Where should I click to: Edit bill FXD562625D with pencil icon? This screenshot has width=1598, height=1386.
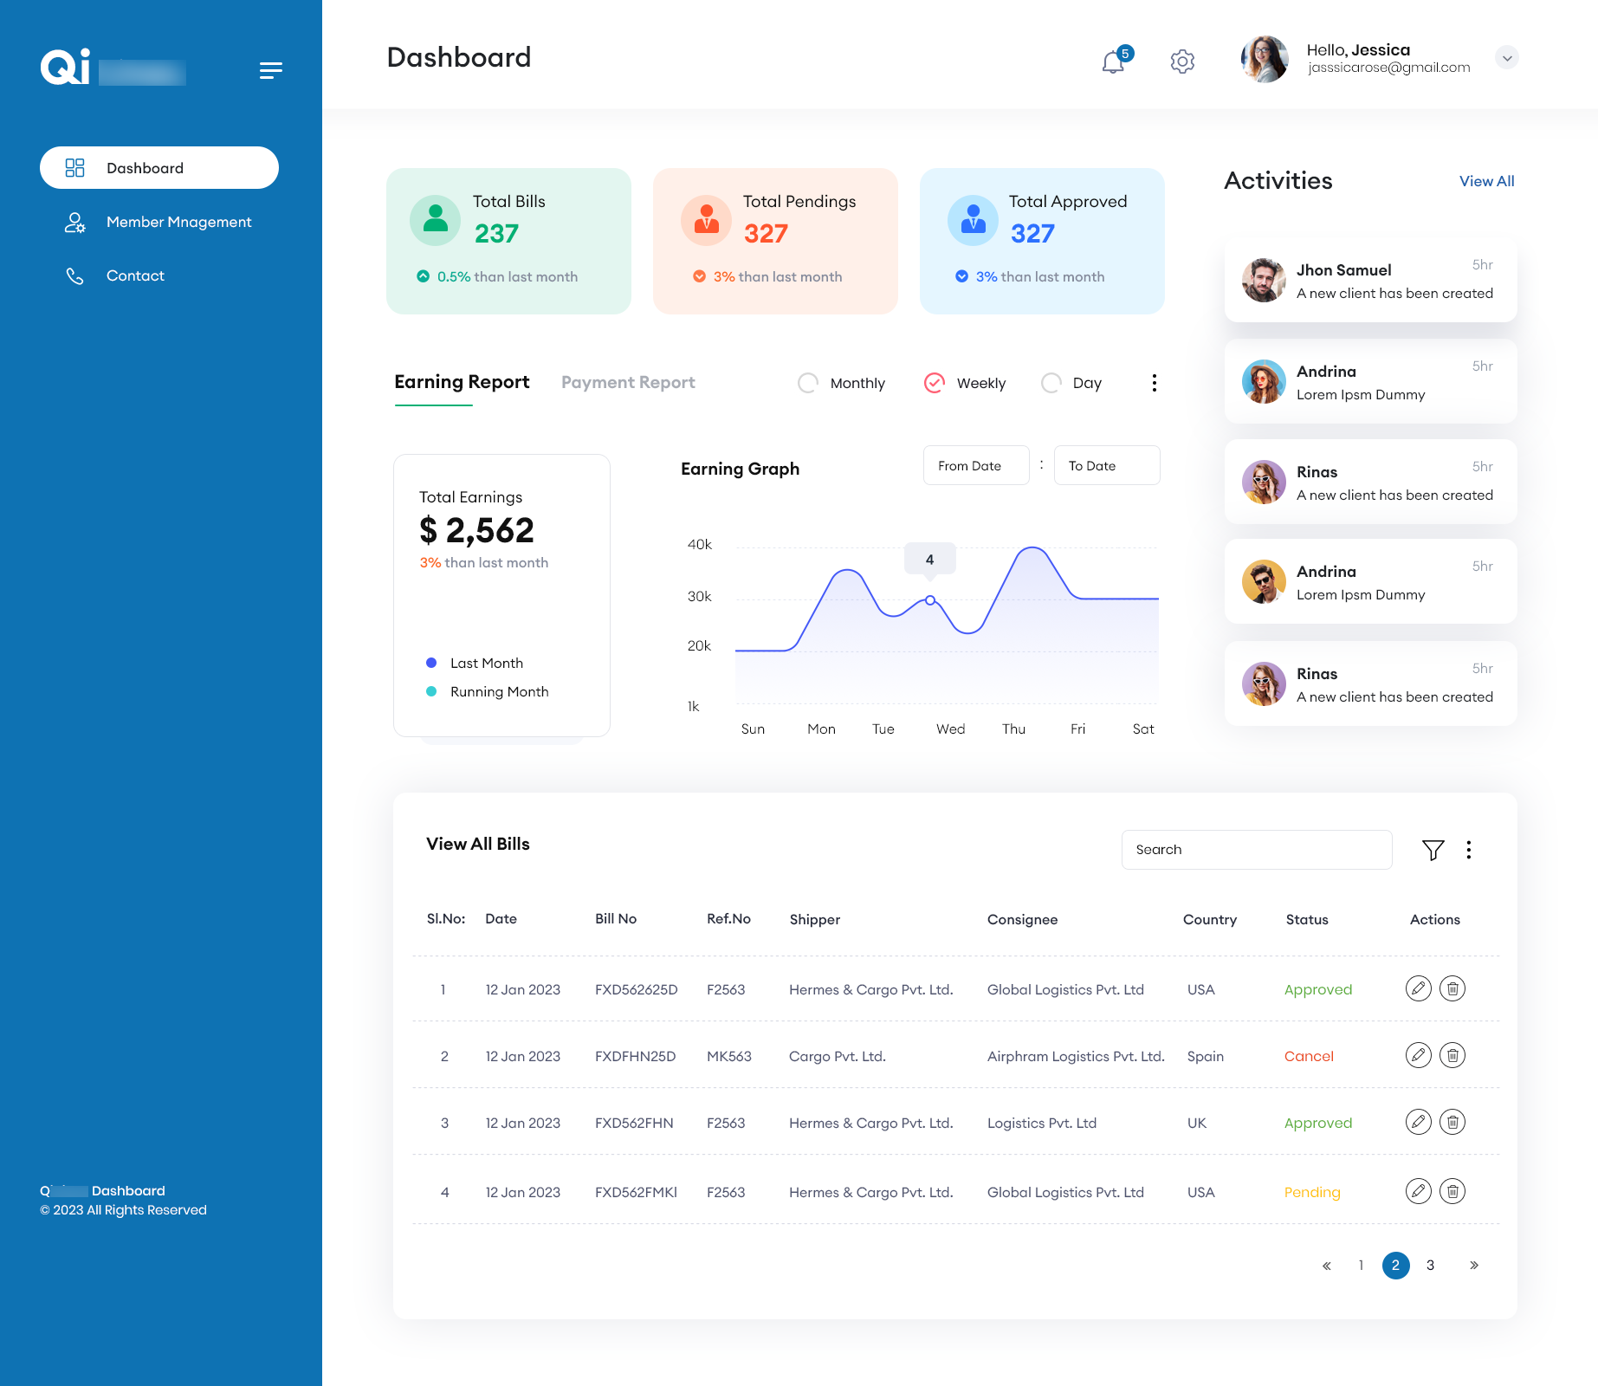point(1418,988)
